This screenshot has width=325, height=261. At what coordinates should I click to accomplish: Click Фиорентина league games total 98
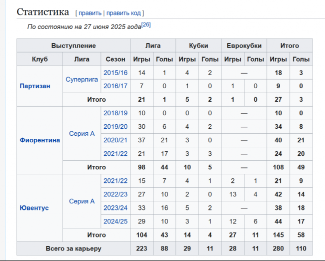pos(141,167)
